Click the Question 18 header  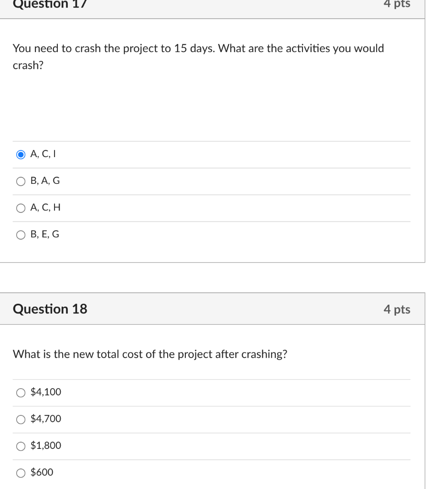point(50,309)
